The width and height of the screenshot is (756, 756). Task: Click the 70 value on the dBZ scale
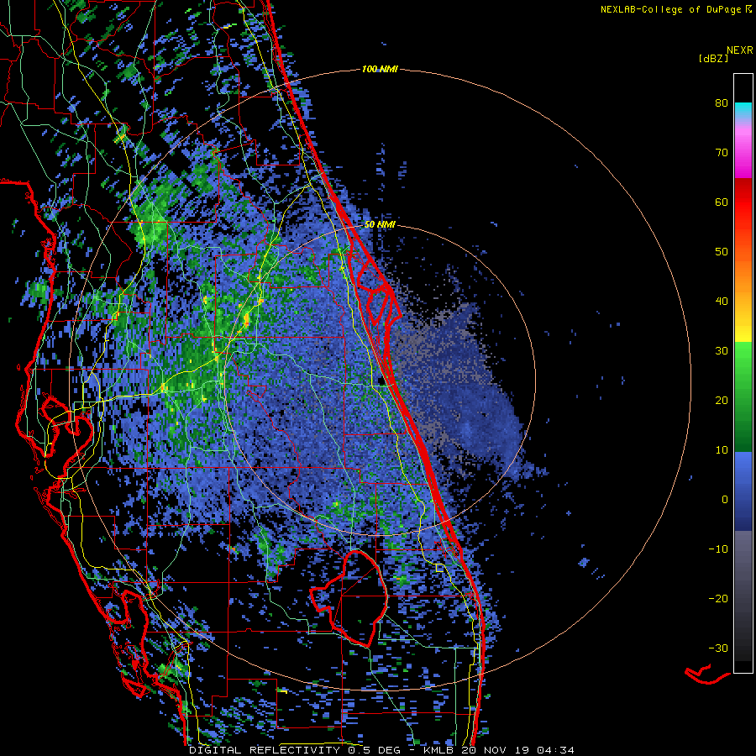tap(722, 153)
